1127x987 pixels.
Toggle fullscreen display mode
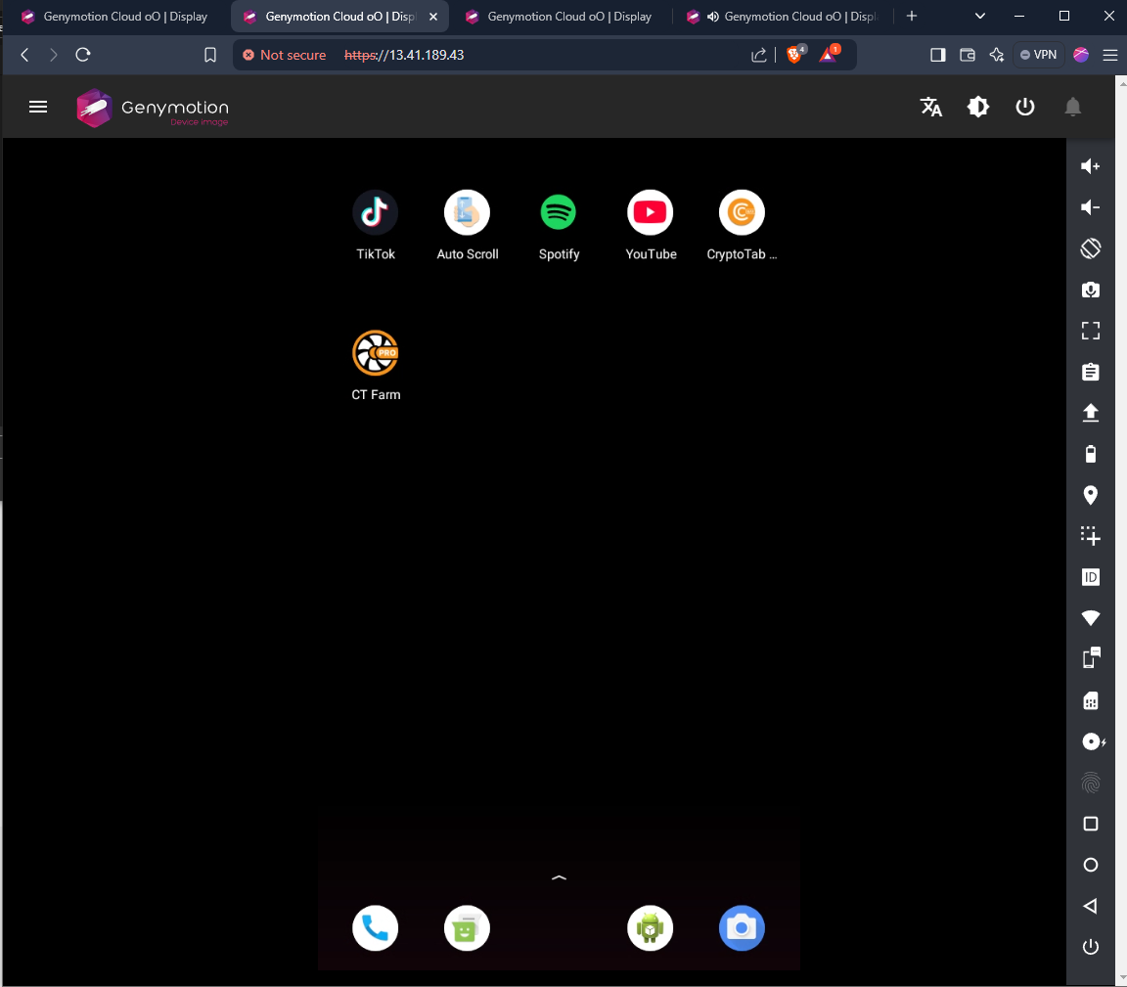(1091, 331)
